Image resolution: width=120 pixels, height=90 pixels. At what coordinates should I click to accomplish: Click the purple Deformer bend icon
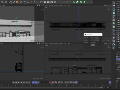coord(114,30)
